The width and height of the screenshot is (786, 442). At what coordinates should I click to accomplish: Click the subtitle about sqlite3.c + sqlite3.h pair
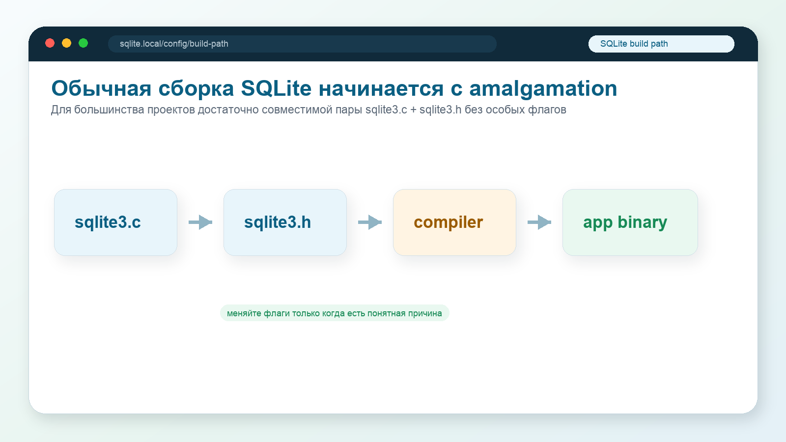[x=309, y=110]
